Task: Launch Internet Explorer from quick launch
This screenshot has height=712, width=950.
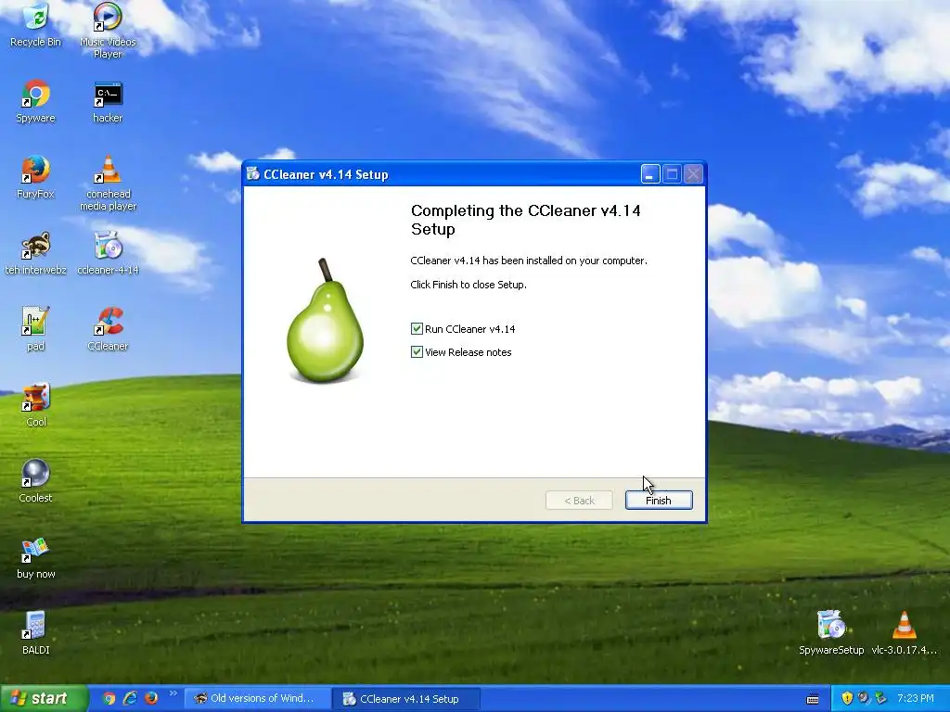Action: 130,699
